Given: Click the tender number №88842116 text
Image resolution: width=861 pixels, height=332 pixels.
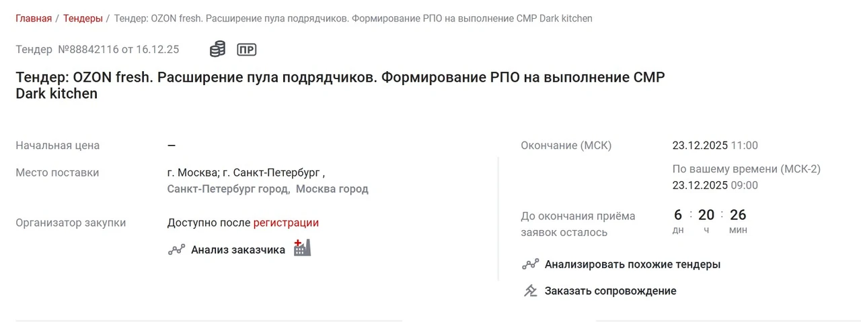Looking at the screenshot, I should [88, 49].
